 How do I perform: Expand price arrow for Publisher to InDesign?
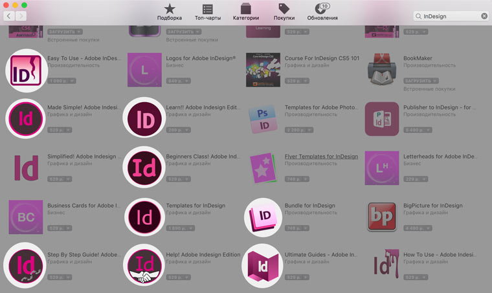point(429,130)
